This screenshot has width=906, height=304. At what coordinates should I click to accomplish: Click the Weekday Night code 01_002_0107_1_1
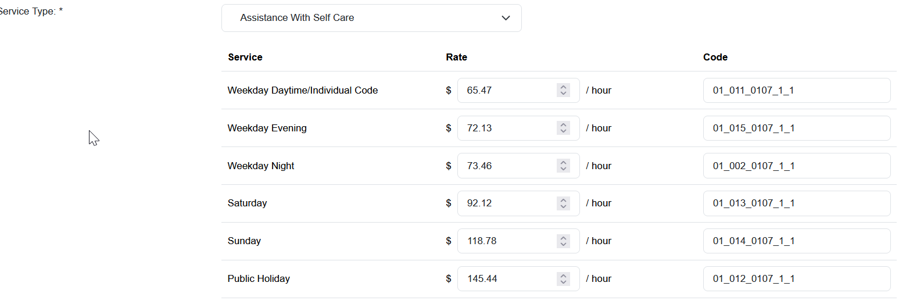[x=796, y=166]
